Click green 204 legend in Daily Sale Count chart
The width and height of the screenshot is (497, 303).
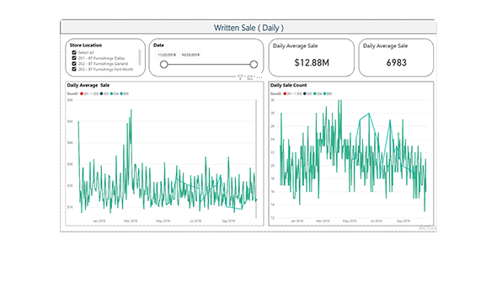(318, 93)
